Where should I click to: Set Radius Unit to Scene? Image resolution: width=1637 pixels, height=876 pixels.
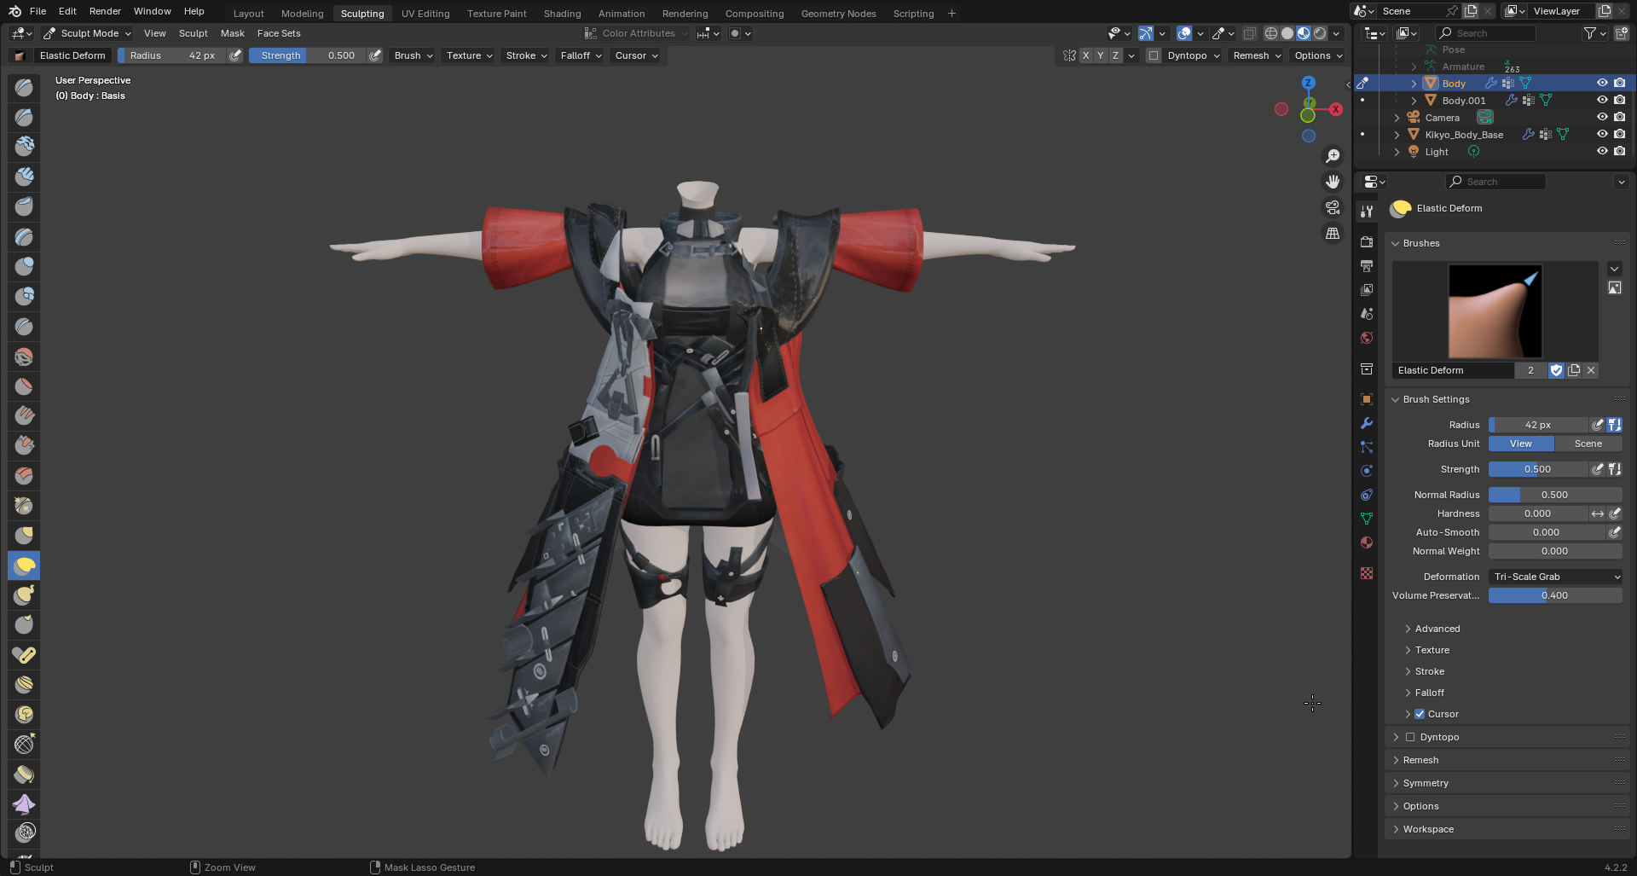(1588, 444)
